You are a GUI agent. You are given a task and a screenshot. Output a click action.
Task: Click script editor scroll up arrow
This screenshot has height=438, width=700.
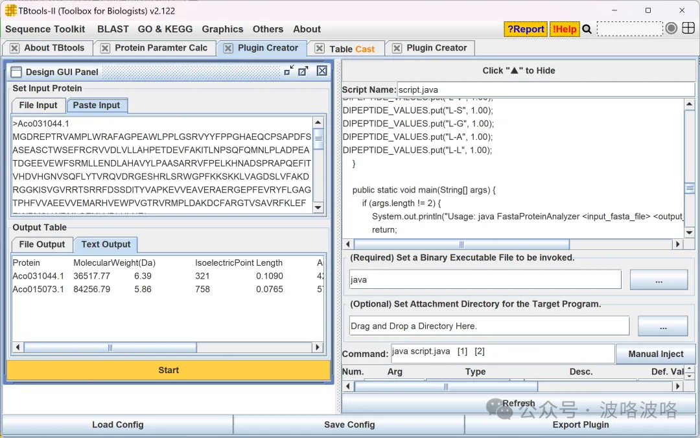click(689, 104)
